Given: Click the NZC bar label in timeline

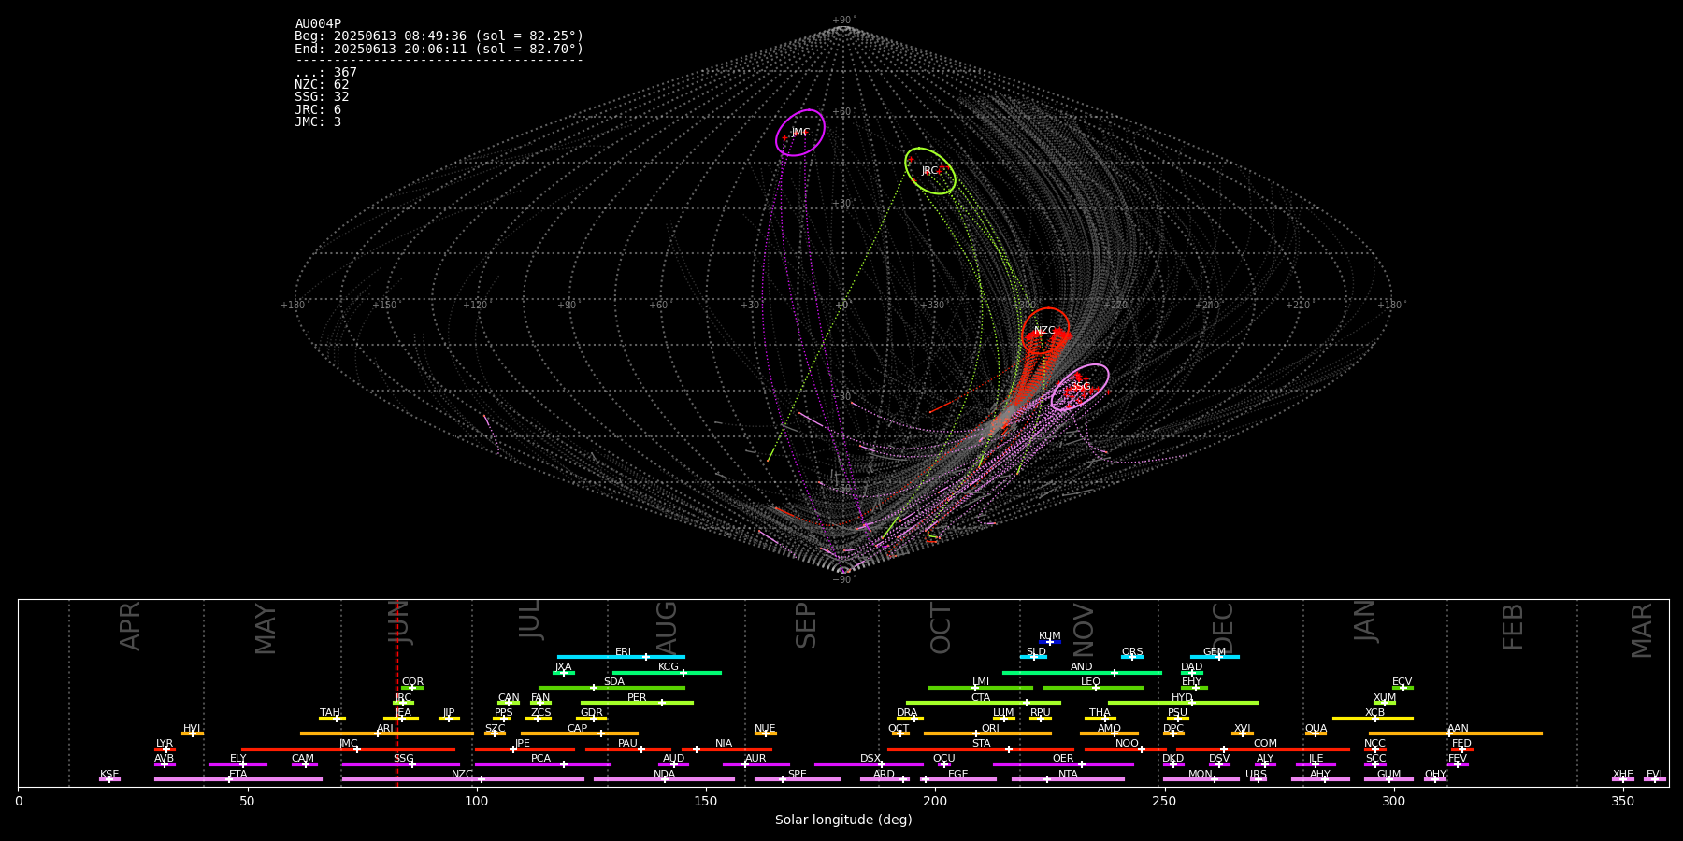Looking at the screenshot, I should click(x=462, y=775).
